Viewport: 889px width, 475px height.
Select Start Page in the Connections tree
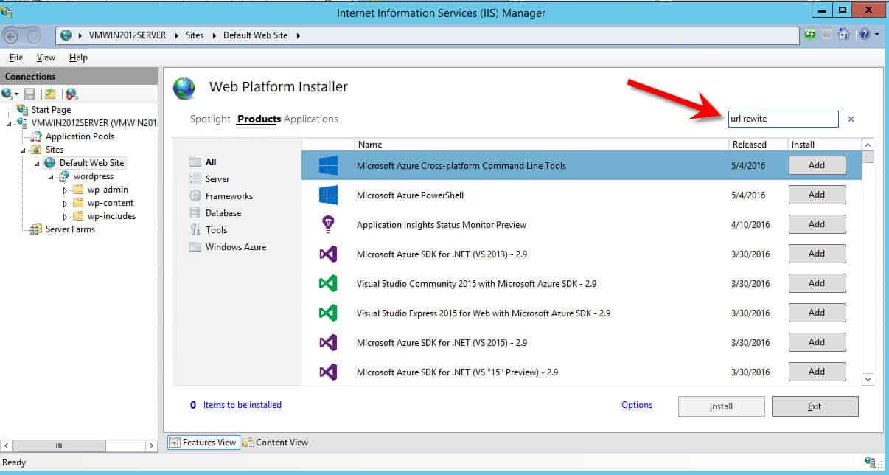click(51, 110)
